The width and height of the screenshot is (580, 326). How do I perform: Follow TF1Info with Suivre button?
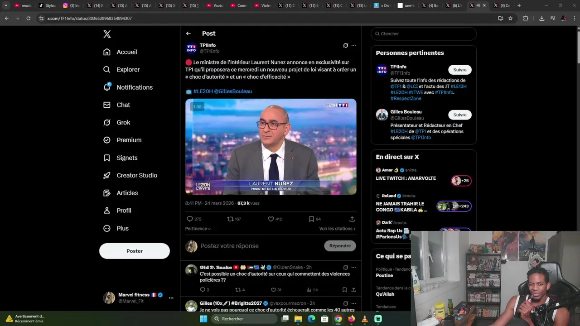pos(460,70)
